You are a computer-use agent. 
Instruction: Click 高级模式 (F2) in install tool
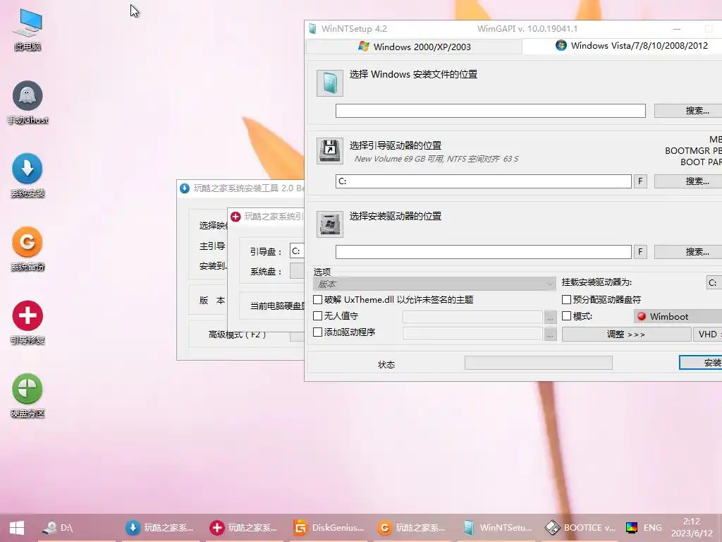tap(237, 334)
